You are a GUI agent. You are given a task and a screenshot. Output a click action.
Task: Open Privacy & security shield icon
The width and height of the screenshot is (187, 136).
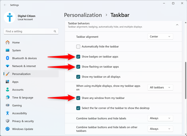[8, 121]
